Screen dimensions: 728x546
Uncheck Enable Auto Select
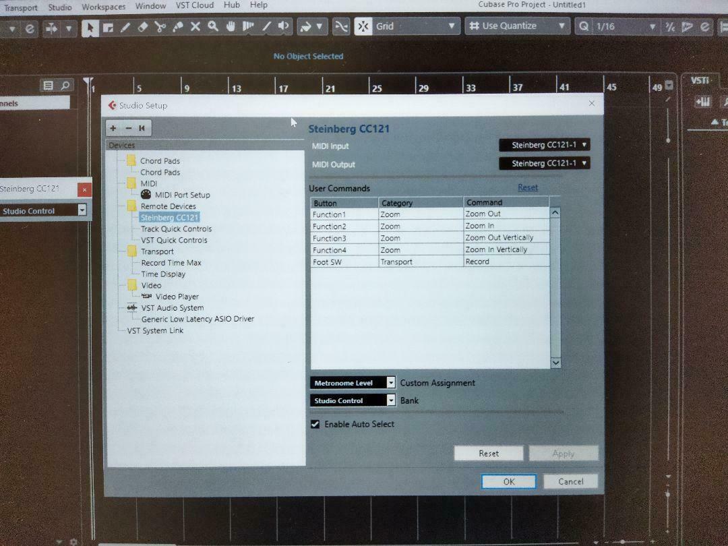click(315, 424)
